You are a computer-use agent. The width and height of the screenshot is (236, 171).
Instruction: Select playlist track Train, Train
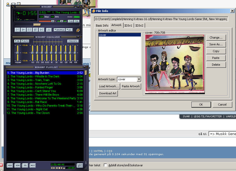(x=45, y=80)
